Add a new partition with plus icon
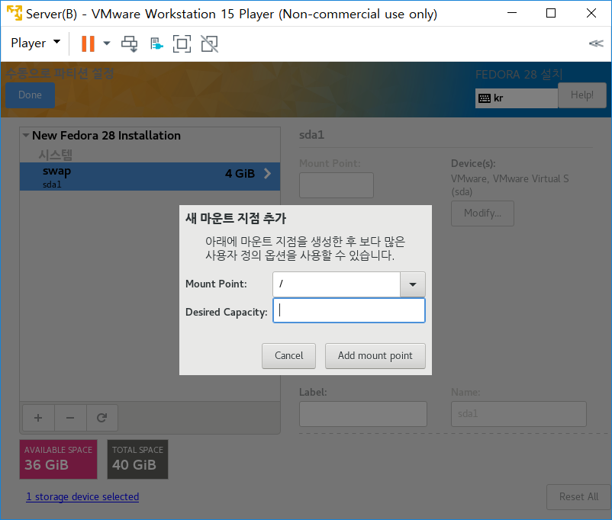 (x=38, y=418)
